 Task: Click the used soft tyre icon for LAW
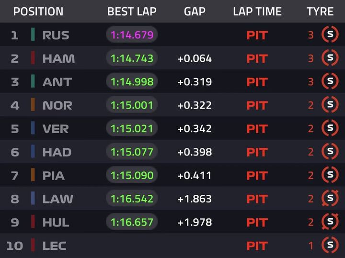click(x=330, y=198)
